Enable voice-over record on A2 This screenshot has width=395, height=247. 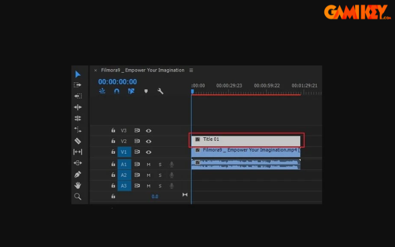coord(171,175)
